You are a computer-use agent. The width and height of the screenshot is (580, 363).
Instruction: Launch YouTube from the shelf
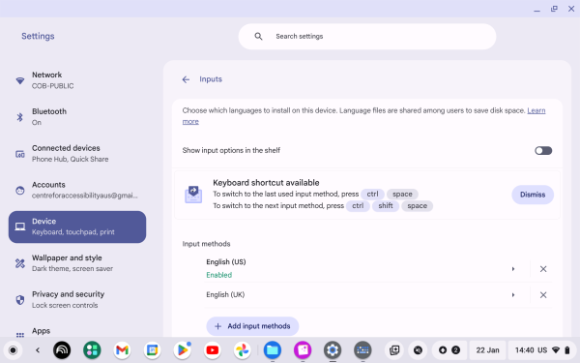[213, 350]
